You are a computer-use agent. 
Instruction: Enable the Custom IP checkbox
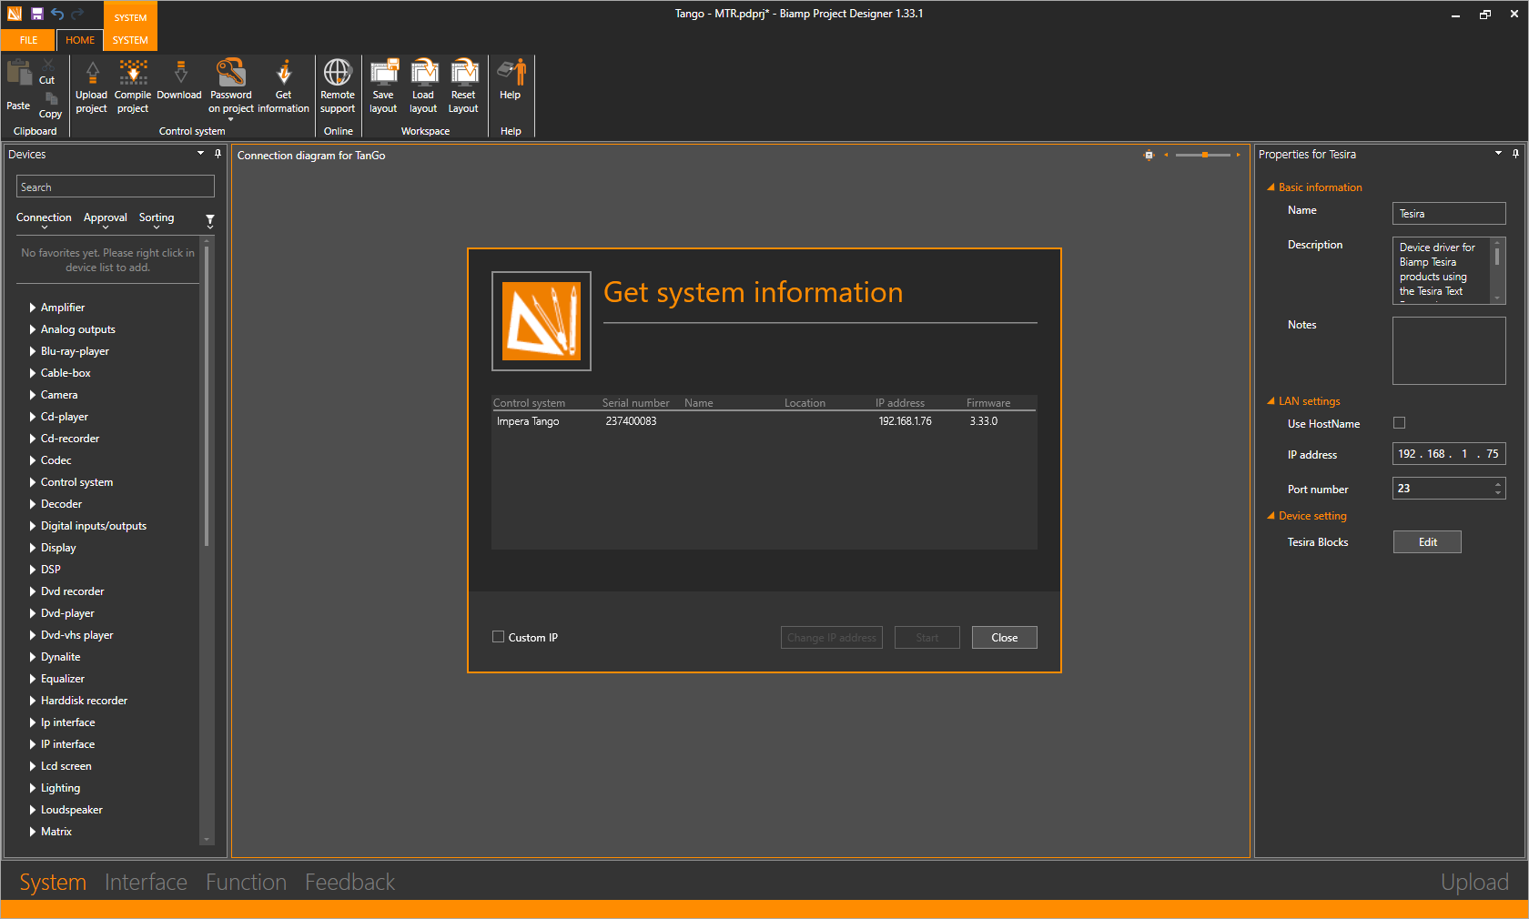tap(498, 637)
